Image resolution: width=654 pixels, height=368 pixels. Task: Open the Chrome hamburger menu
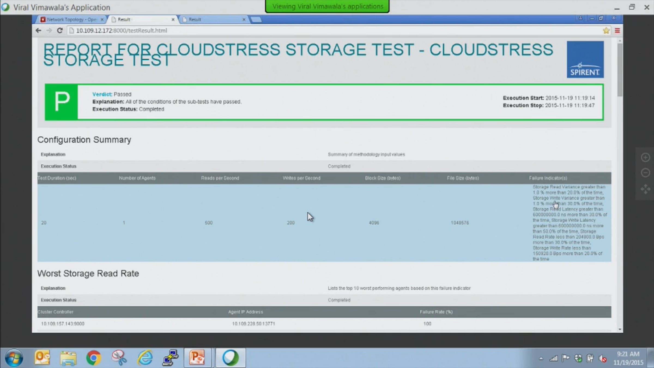[x=617, y=31]
